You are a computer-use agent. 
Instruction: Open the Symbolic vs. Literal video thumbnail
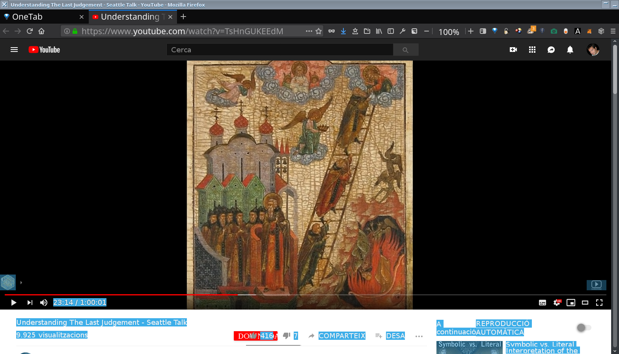pyautogui.click(x=469, y=347)
